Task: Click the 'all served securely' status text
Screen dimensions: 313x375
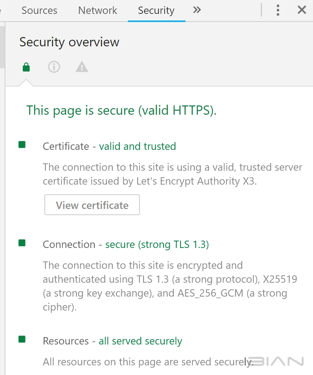Action: 141,341
